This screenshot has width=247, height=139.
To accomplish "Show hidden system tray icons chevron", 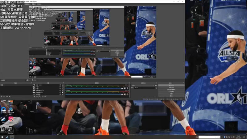I will [222, 137].
